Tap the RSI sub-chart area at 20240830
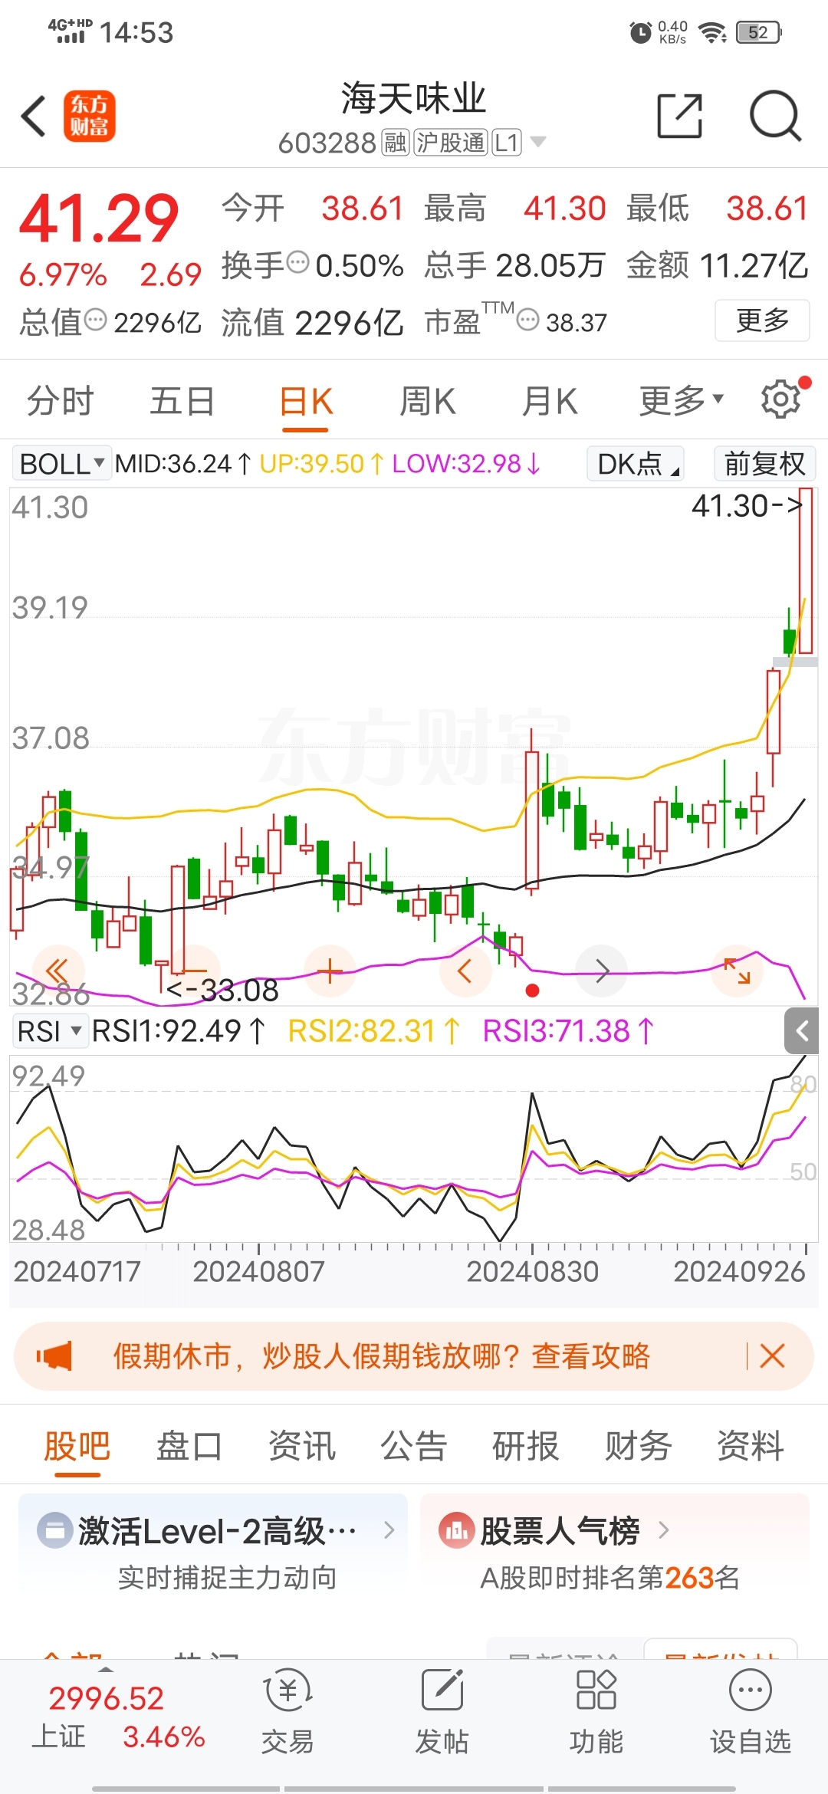Screen dimensions: 828x1794 (x=532, y=1149)
